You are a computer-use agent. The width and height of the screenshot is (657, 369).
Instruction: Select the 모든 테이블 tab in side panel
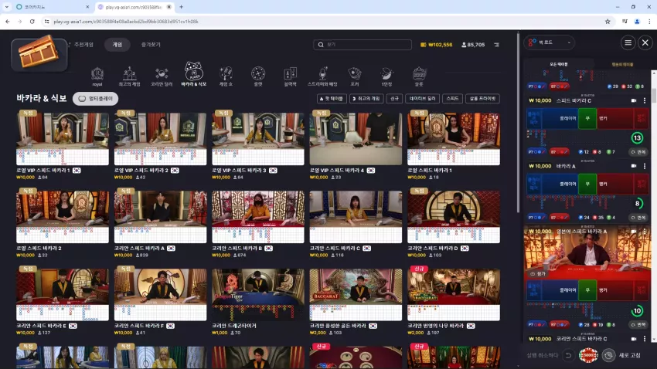(559, 64)
